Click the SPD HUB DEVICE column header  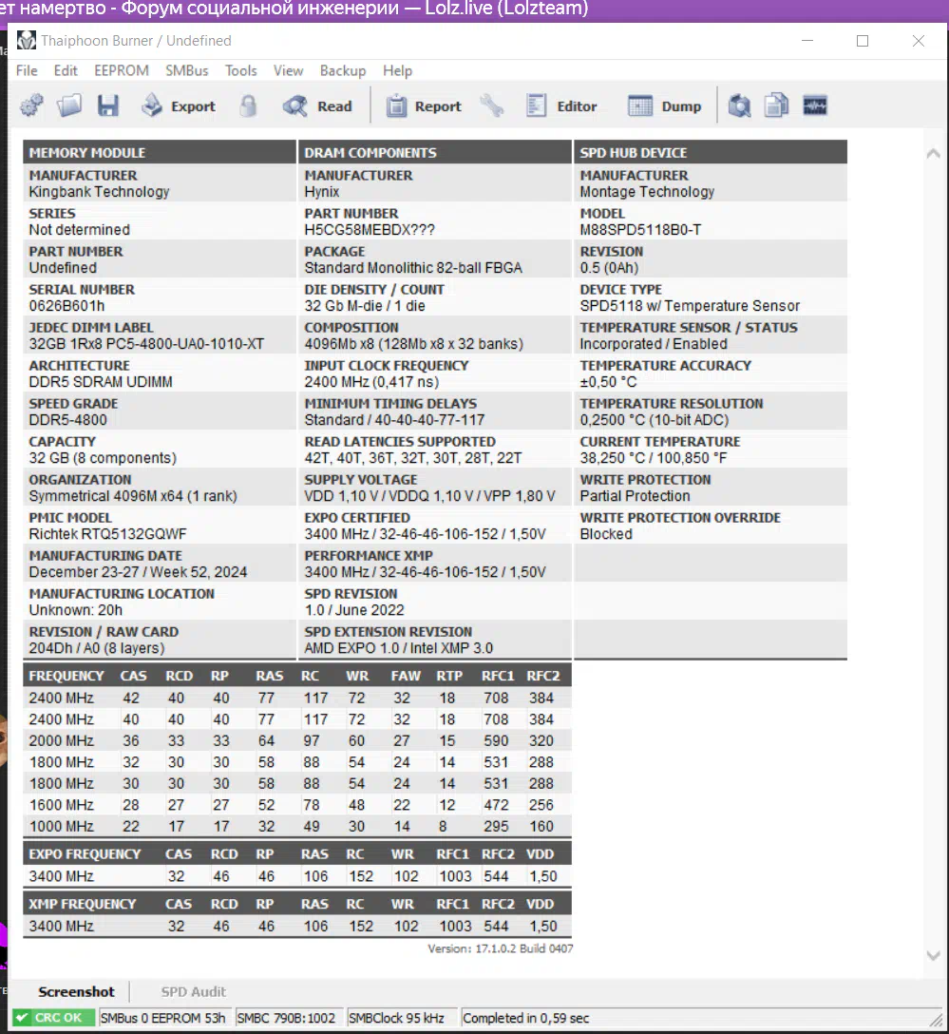[711, 152]
